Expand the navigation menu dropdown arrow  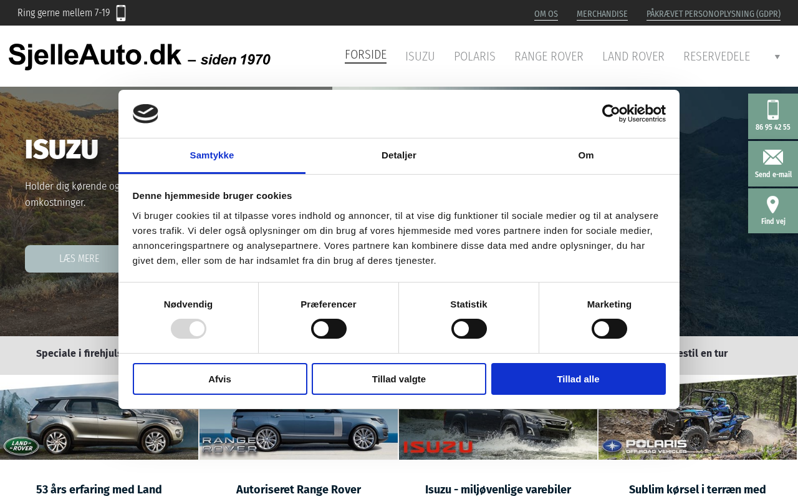(x=777, y=57)
